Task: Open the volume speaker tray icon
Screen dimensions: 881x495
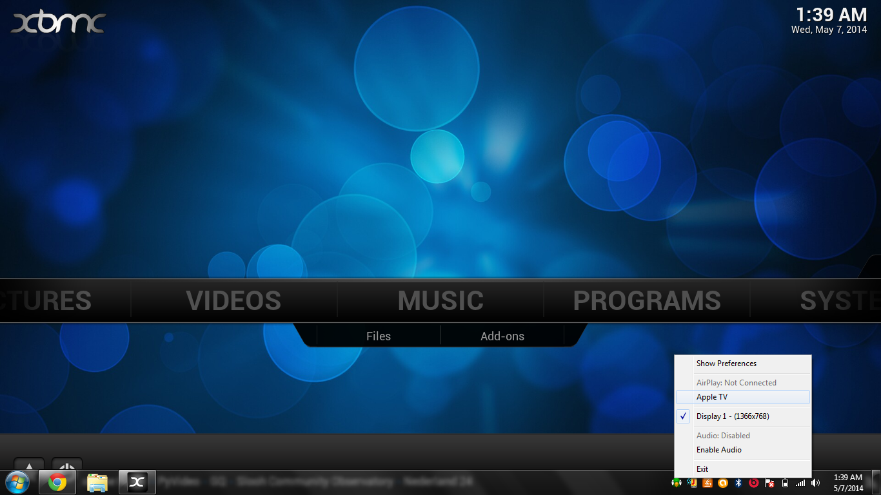Action: tap(816, 483)
